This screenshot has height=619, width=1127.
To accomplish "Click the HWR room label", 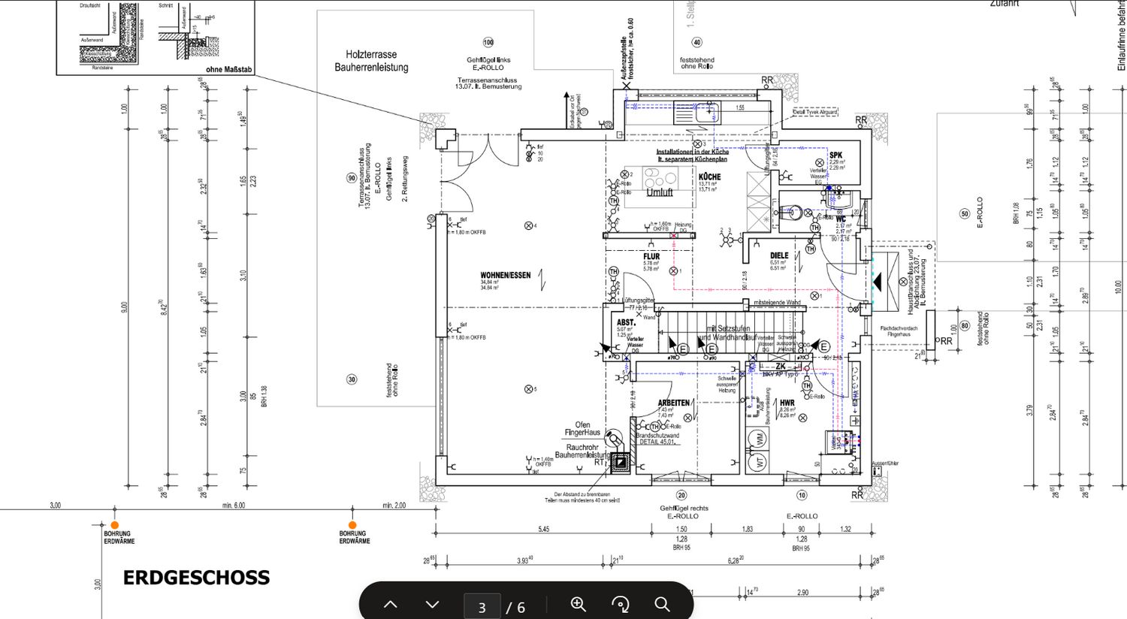I will pyautogui.click(x=787, y=403).
